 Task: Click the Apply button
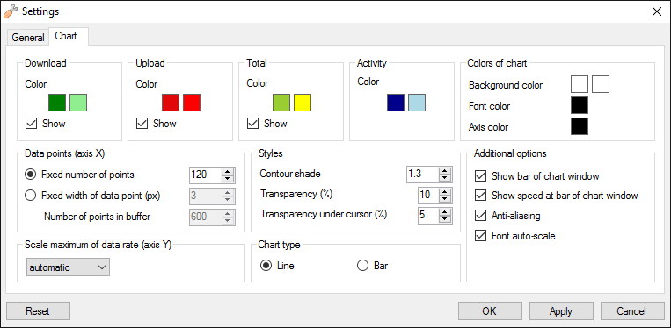561,311
